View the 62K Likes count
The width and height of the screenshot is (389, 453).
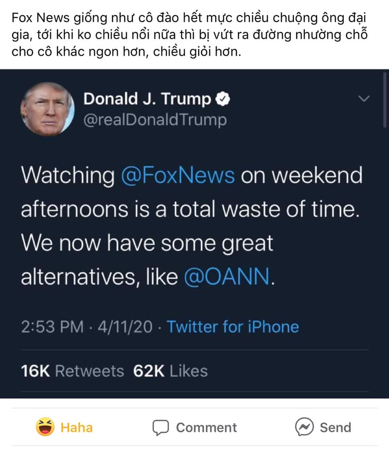170,371
